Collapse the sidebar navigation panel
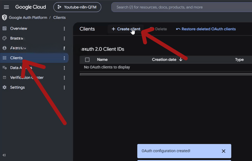252x161 pixels. click(4, 155)
